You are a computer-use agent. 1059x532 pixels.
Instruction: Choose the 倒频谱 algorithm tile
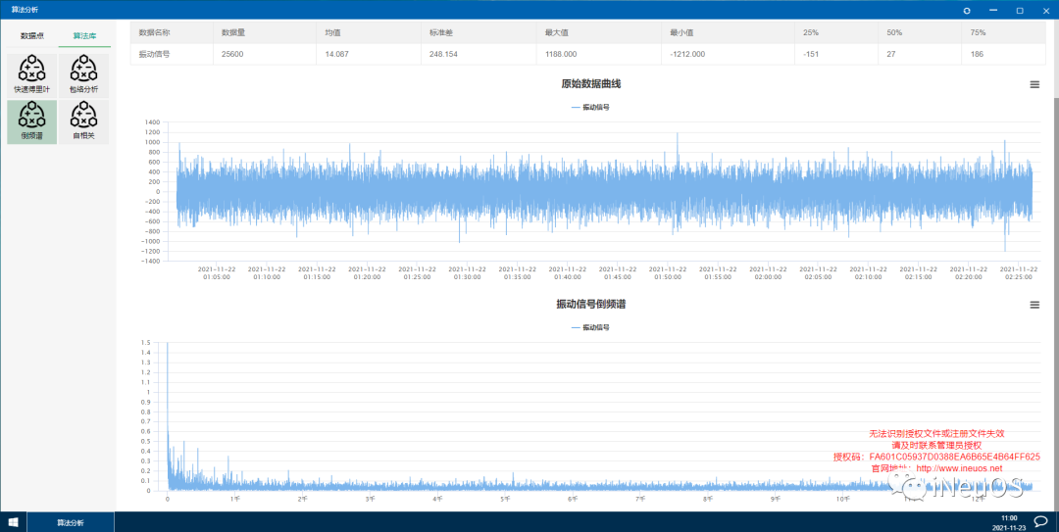(x=31, y=122)
